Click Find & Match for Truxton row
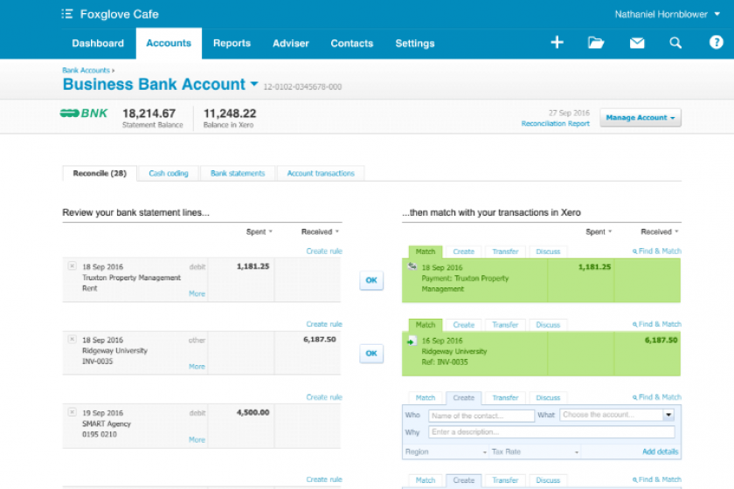 (x=657, y=251)
